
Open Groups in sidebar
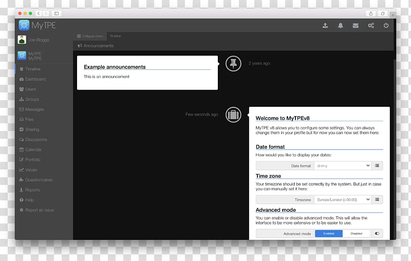tap(29, 99)
